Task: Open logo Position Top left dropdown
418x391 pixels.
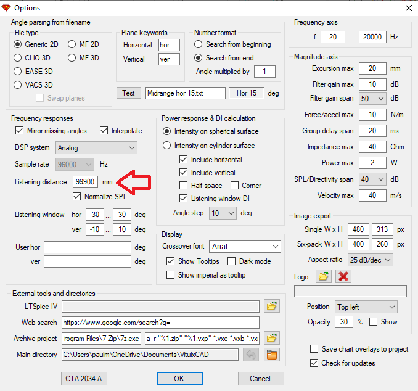Action: (x=366, y=307)
